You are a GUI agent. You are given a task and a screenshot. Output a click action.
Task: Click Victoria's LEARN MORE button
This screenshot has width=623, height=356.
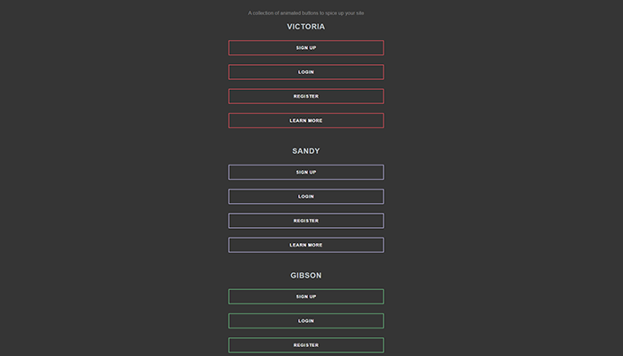pos(306,120)
